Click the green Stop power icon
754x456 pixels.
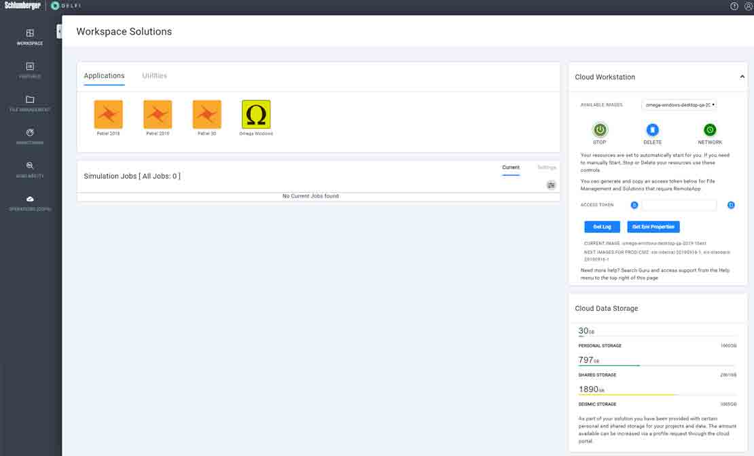600,130
